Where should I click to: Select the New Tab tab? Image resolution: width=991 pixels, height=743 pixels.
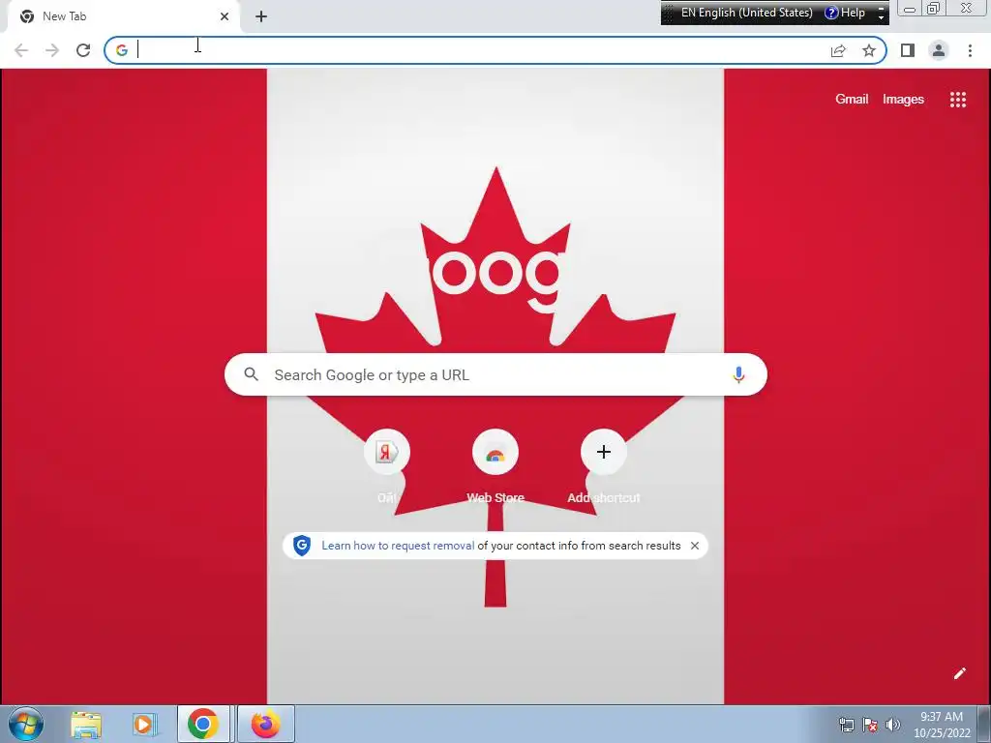[x=124, y=16]
